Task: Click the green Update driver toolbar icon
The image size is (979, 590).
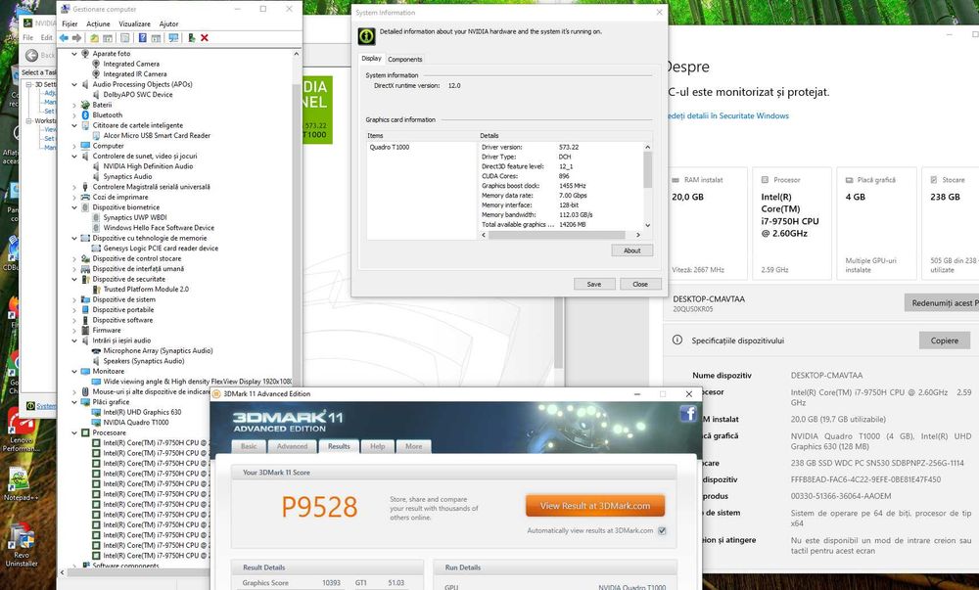Action: (191, 38)
